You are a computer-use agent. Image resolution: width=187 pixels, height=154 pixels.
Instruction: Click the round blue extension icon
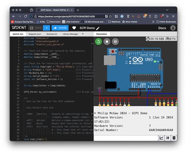(122, 16)
